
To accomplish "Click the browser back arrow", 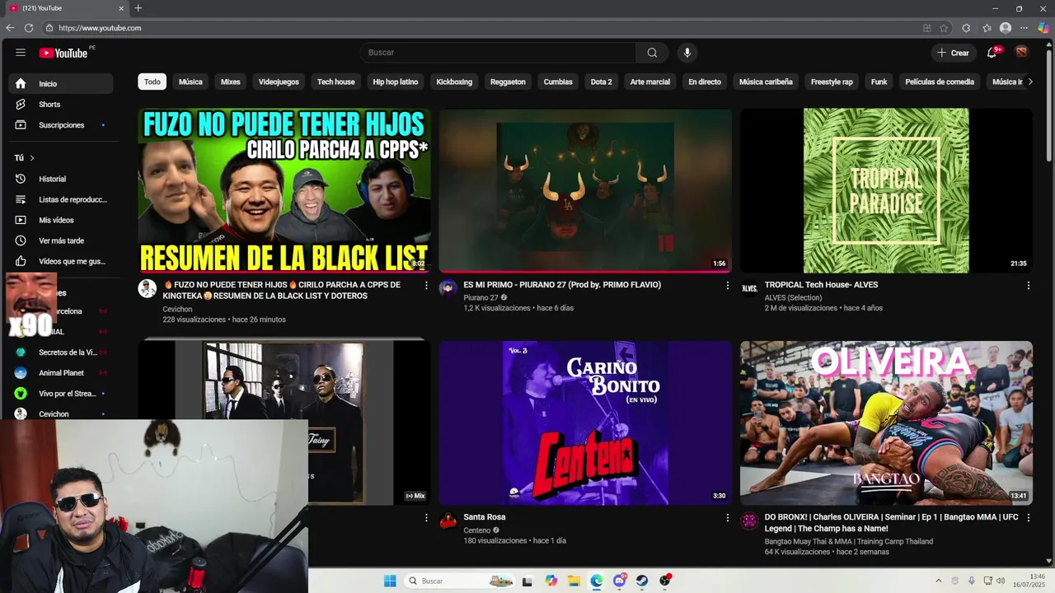I will (x=10, y=28).
